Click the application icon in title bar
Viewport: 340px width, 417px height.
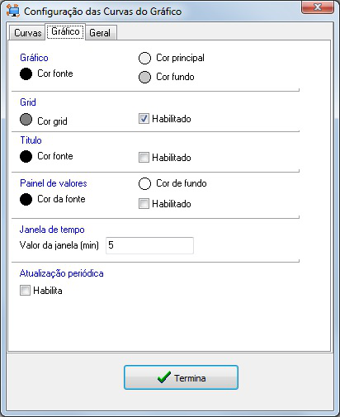13,11
